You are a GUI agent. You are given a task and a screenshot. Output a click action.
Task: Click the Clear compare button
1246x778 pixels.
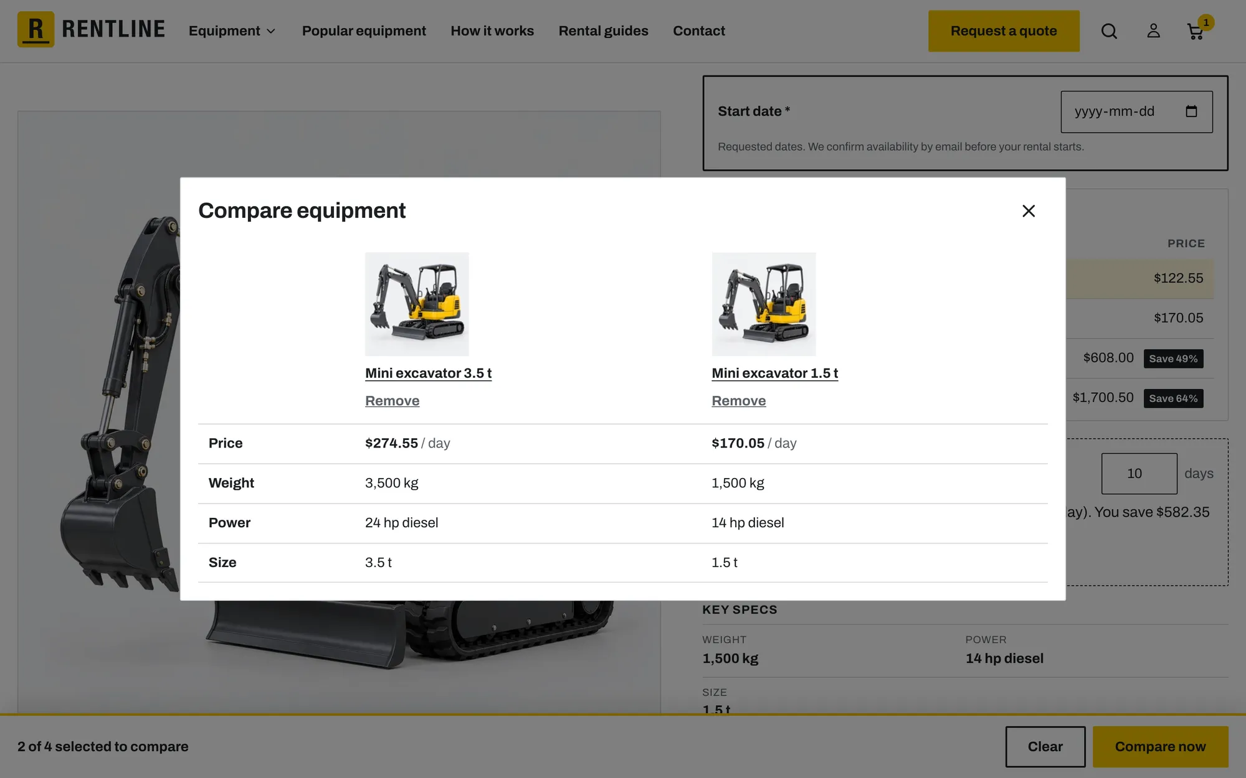pos(1045,746)
